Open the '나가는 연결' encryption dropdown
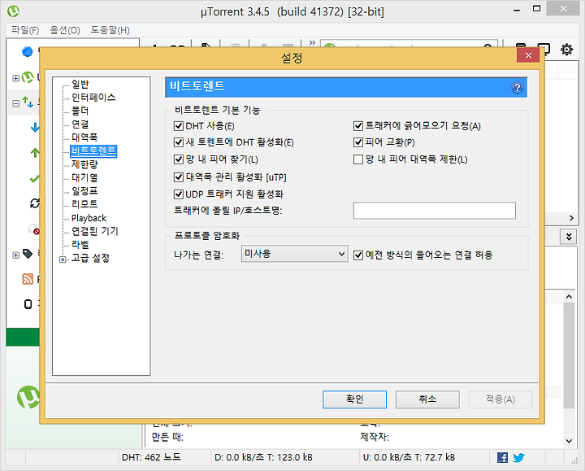This screenshot has width=585, height=471. click(294, 254)
